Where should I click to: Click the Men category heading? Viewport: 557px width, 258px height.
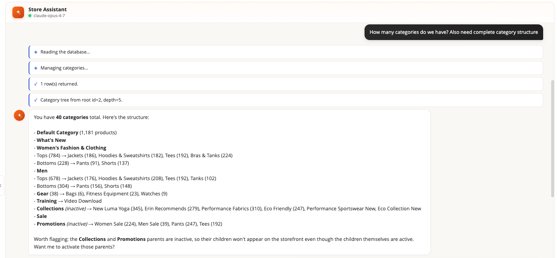point(41,171)
